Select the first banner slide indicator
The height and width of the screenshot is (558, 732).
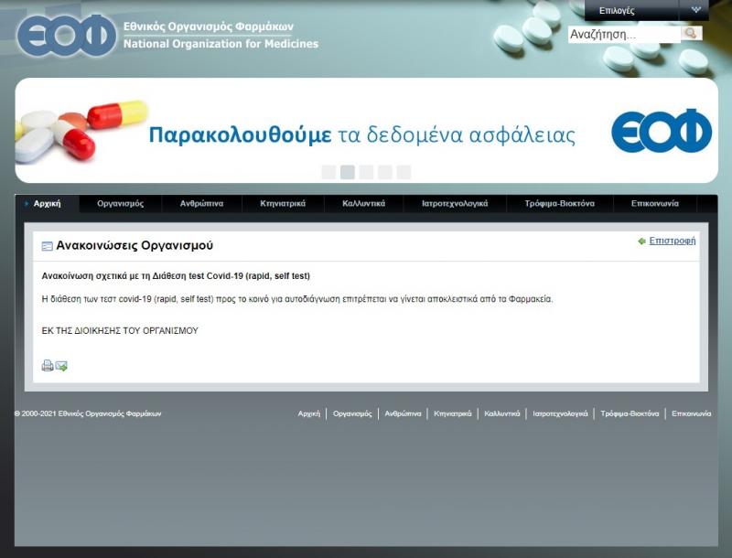coord(328,172)
